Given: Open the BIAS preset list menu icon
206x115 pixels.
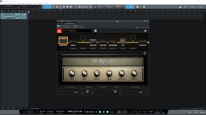Looking at the screenshot, I should [96, 31].
